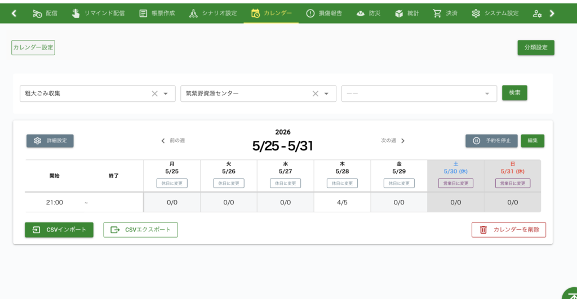Click the import icon on CSVインポート
The height and width of the screenshot is (299, 577).
36,230
